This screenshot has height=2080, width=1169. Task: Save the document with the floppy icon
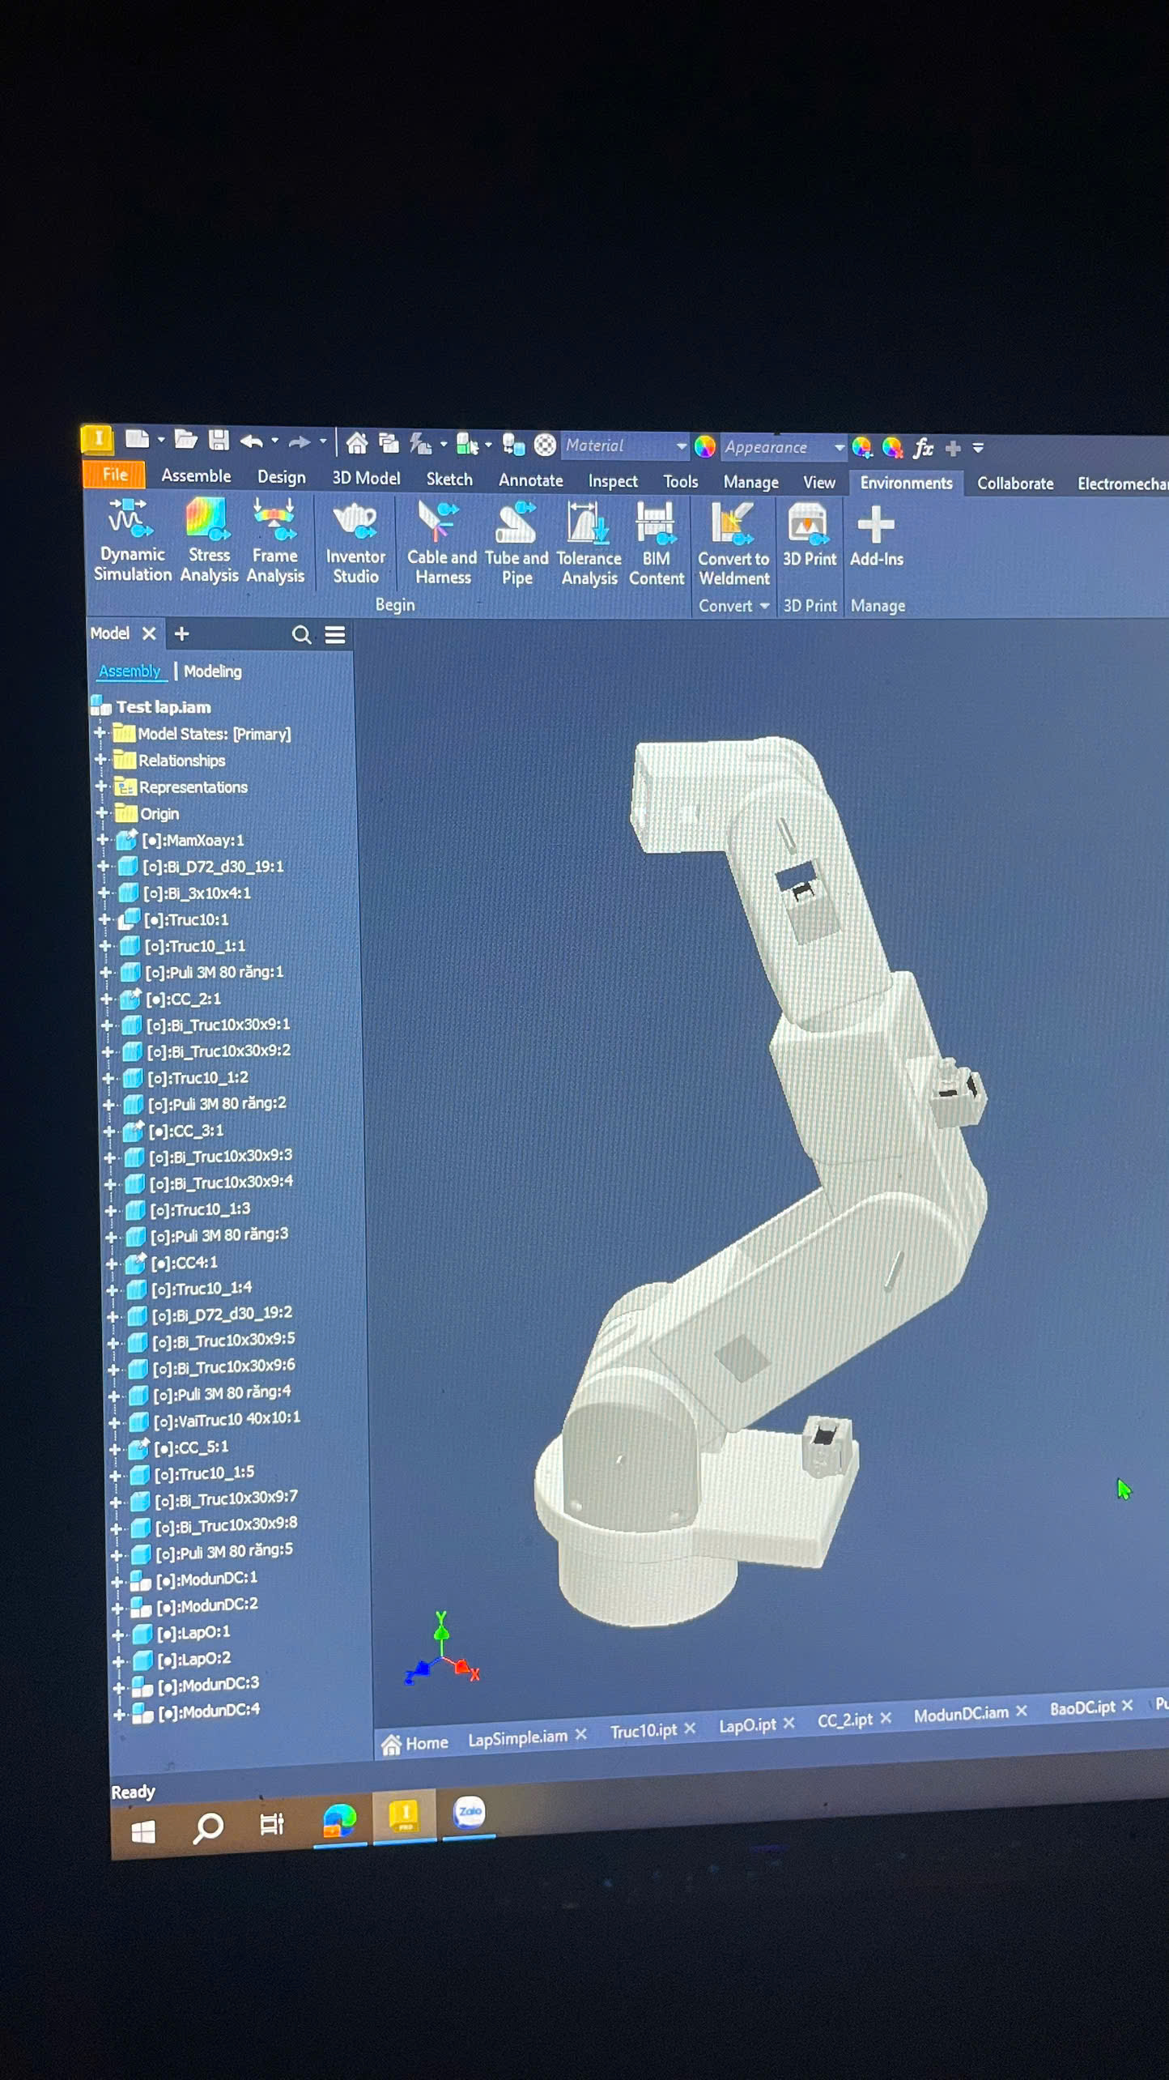[x=219, y=440]
